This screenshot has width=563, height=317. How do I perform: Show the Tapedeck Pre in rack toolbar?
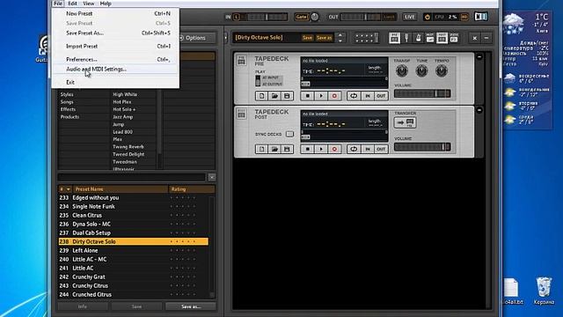click(394, 38)
